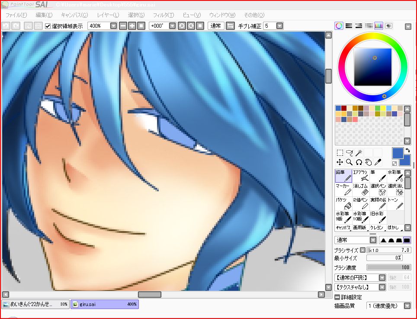The image size is (417, 319).
Task: Open the フィルタ(T) menu
Action: 164,15
